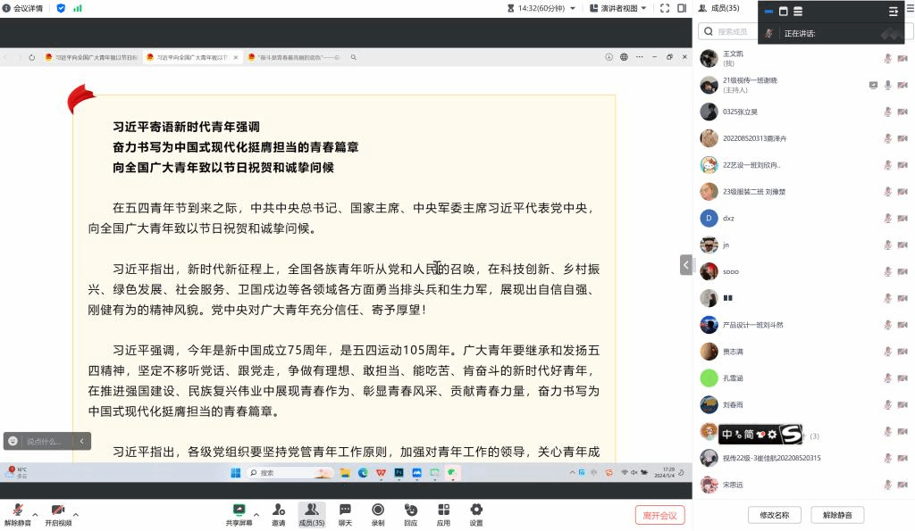Click the 搜索成员 member search field
This screenshot has width=915, height=531.
tap(795, 31)
